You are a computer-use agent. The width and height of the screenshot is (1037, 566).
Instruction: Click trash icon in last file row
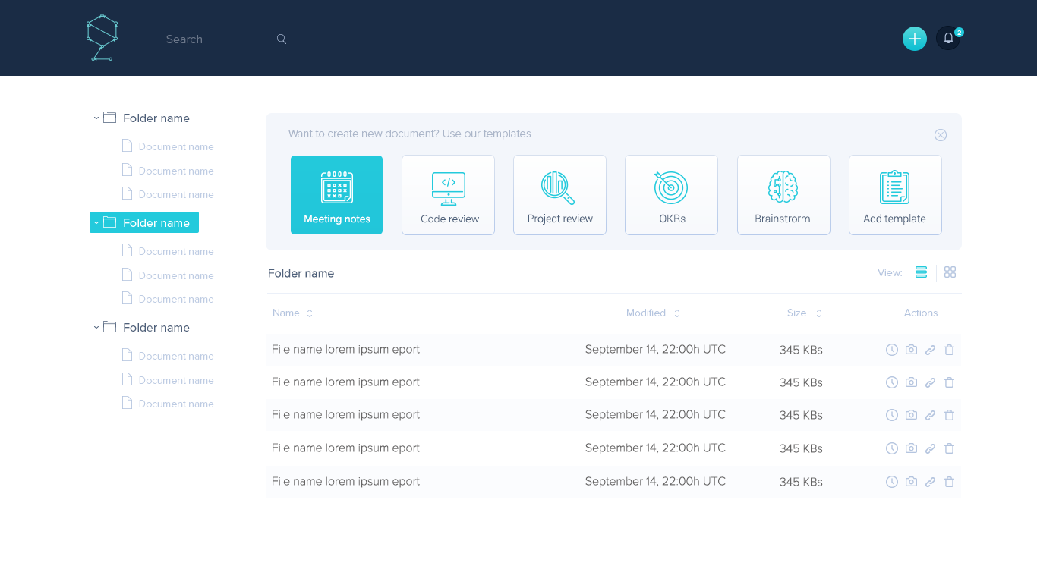[949, 482]
